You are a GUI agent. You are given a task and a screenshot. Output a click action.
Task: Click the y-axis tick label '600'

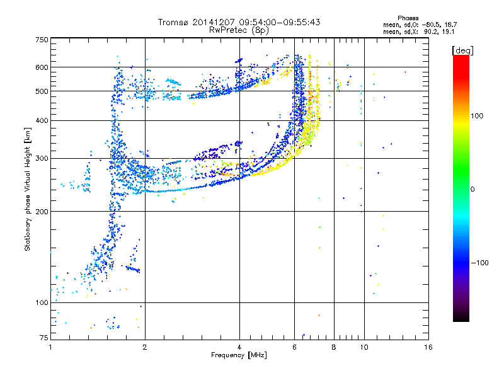(42, 67)
